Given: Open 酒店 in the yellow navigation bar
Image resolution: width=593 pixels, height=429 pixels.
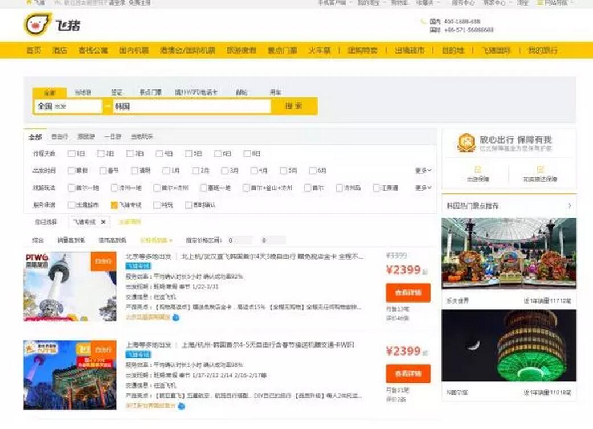Looking at the screenshot, I should [60, 50].
